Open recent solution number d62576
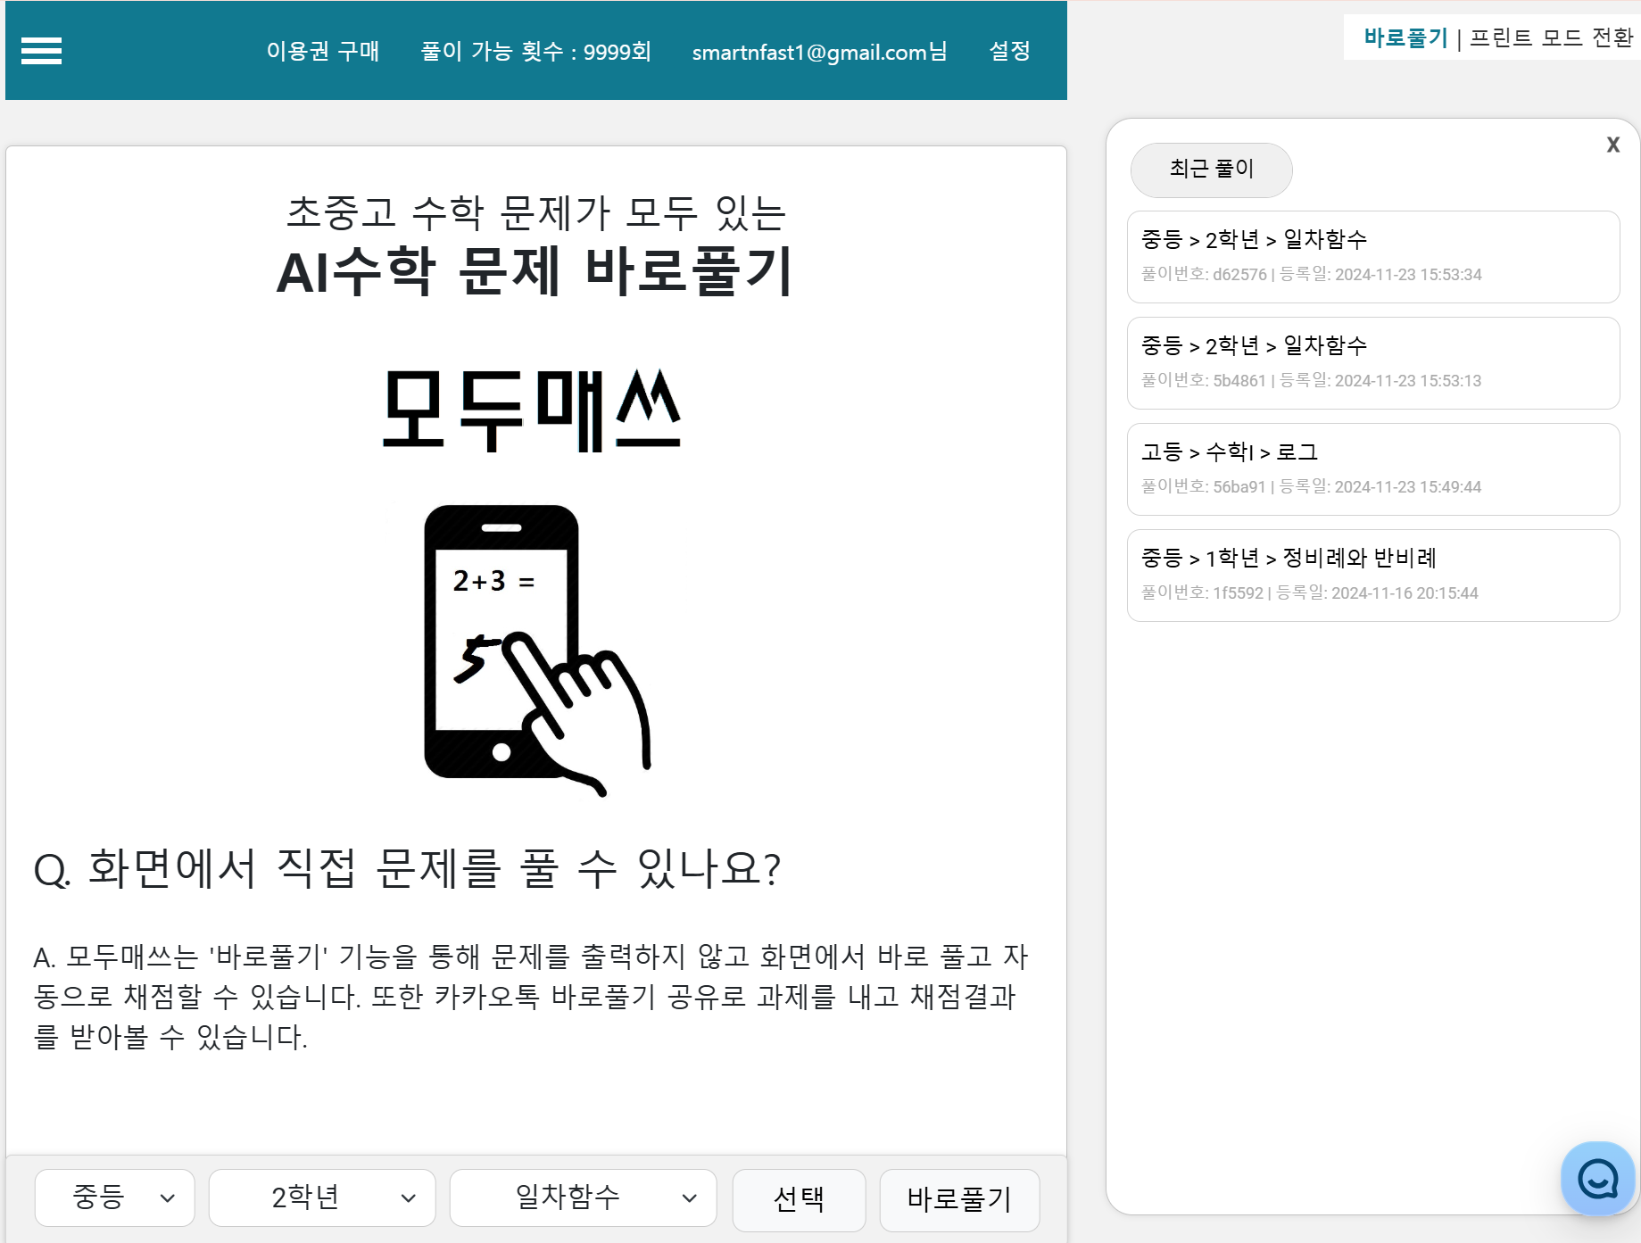The height and width of the screenshot is (1243, 1641). click(x=1373, y=257)
